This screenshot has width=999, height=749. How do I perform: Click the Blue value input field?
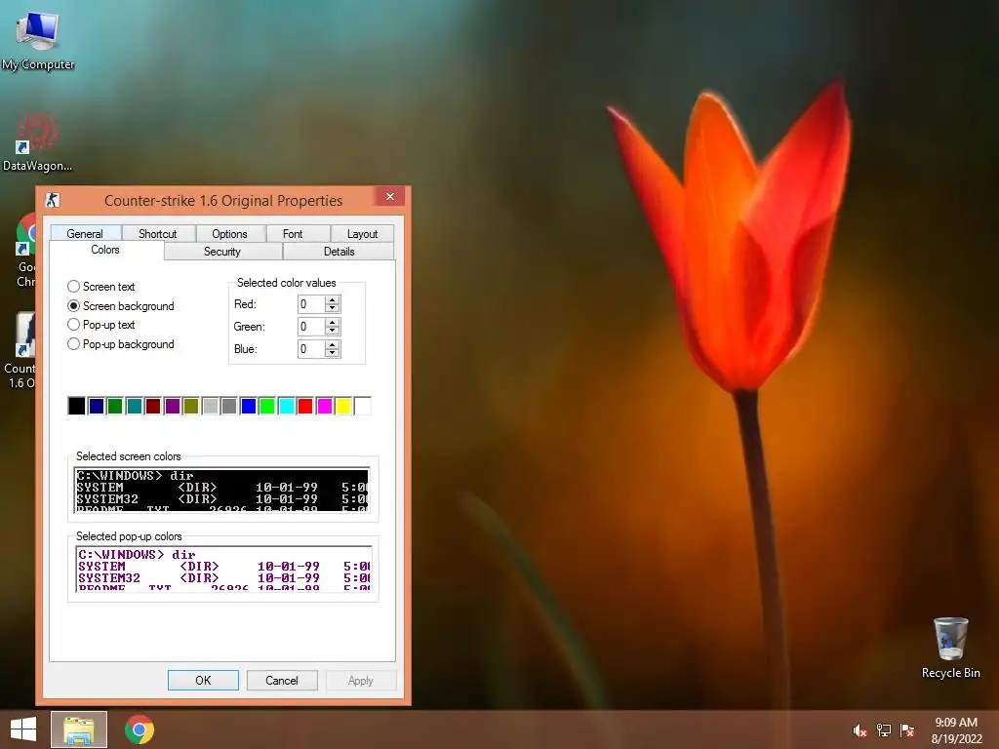point(311,349)
